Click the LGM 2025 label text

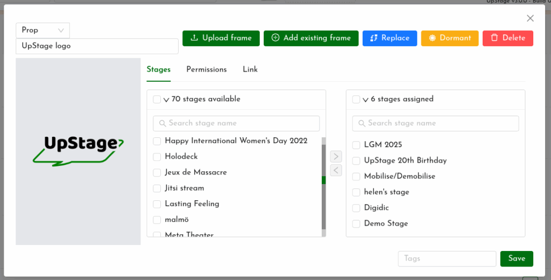coord(383,145)
